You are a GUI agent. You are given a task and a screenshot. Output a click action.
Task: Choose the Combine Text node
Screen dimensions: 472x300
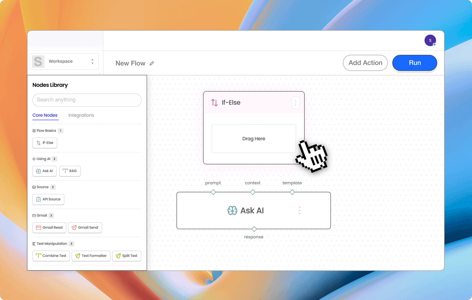coord(51,256)
